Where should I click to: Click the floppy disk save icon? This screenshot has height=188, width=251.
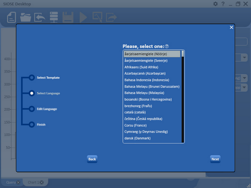coord(68,17)
